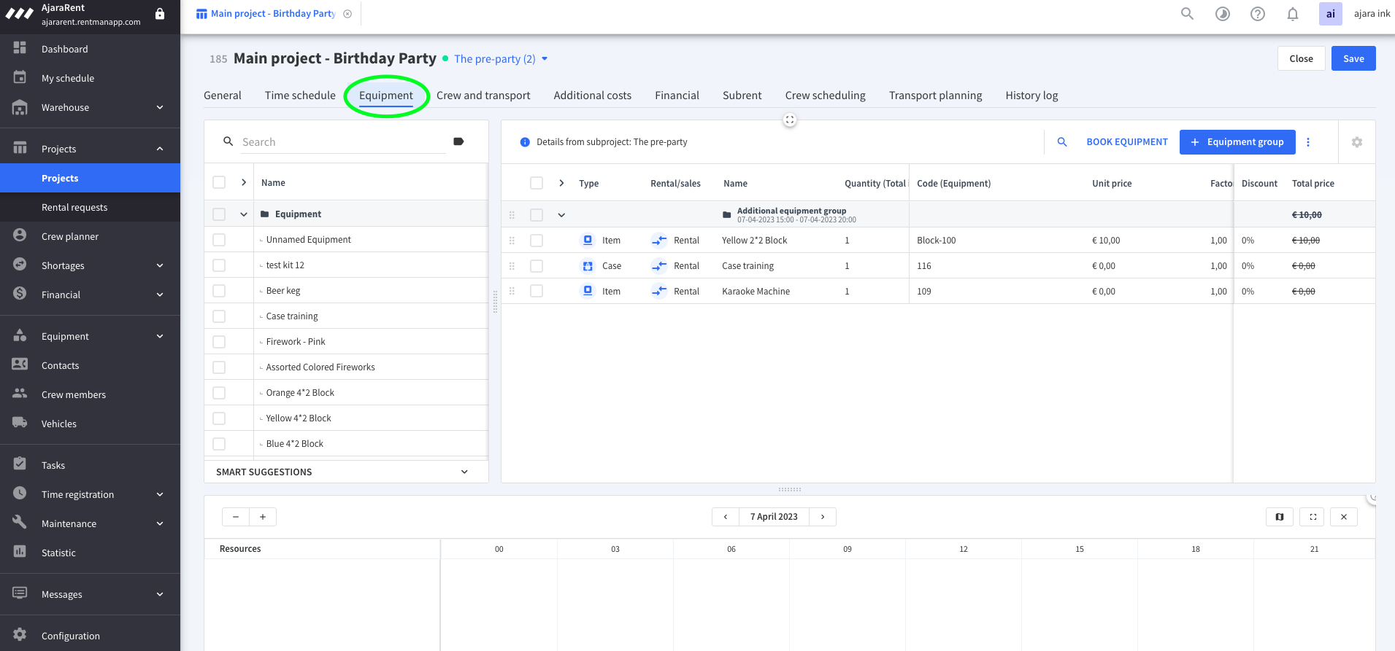The height and width of the screenshot is (651, 1395).
Task: Switch to the Time schedule tab
Action: click(300, 95)
